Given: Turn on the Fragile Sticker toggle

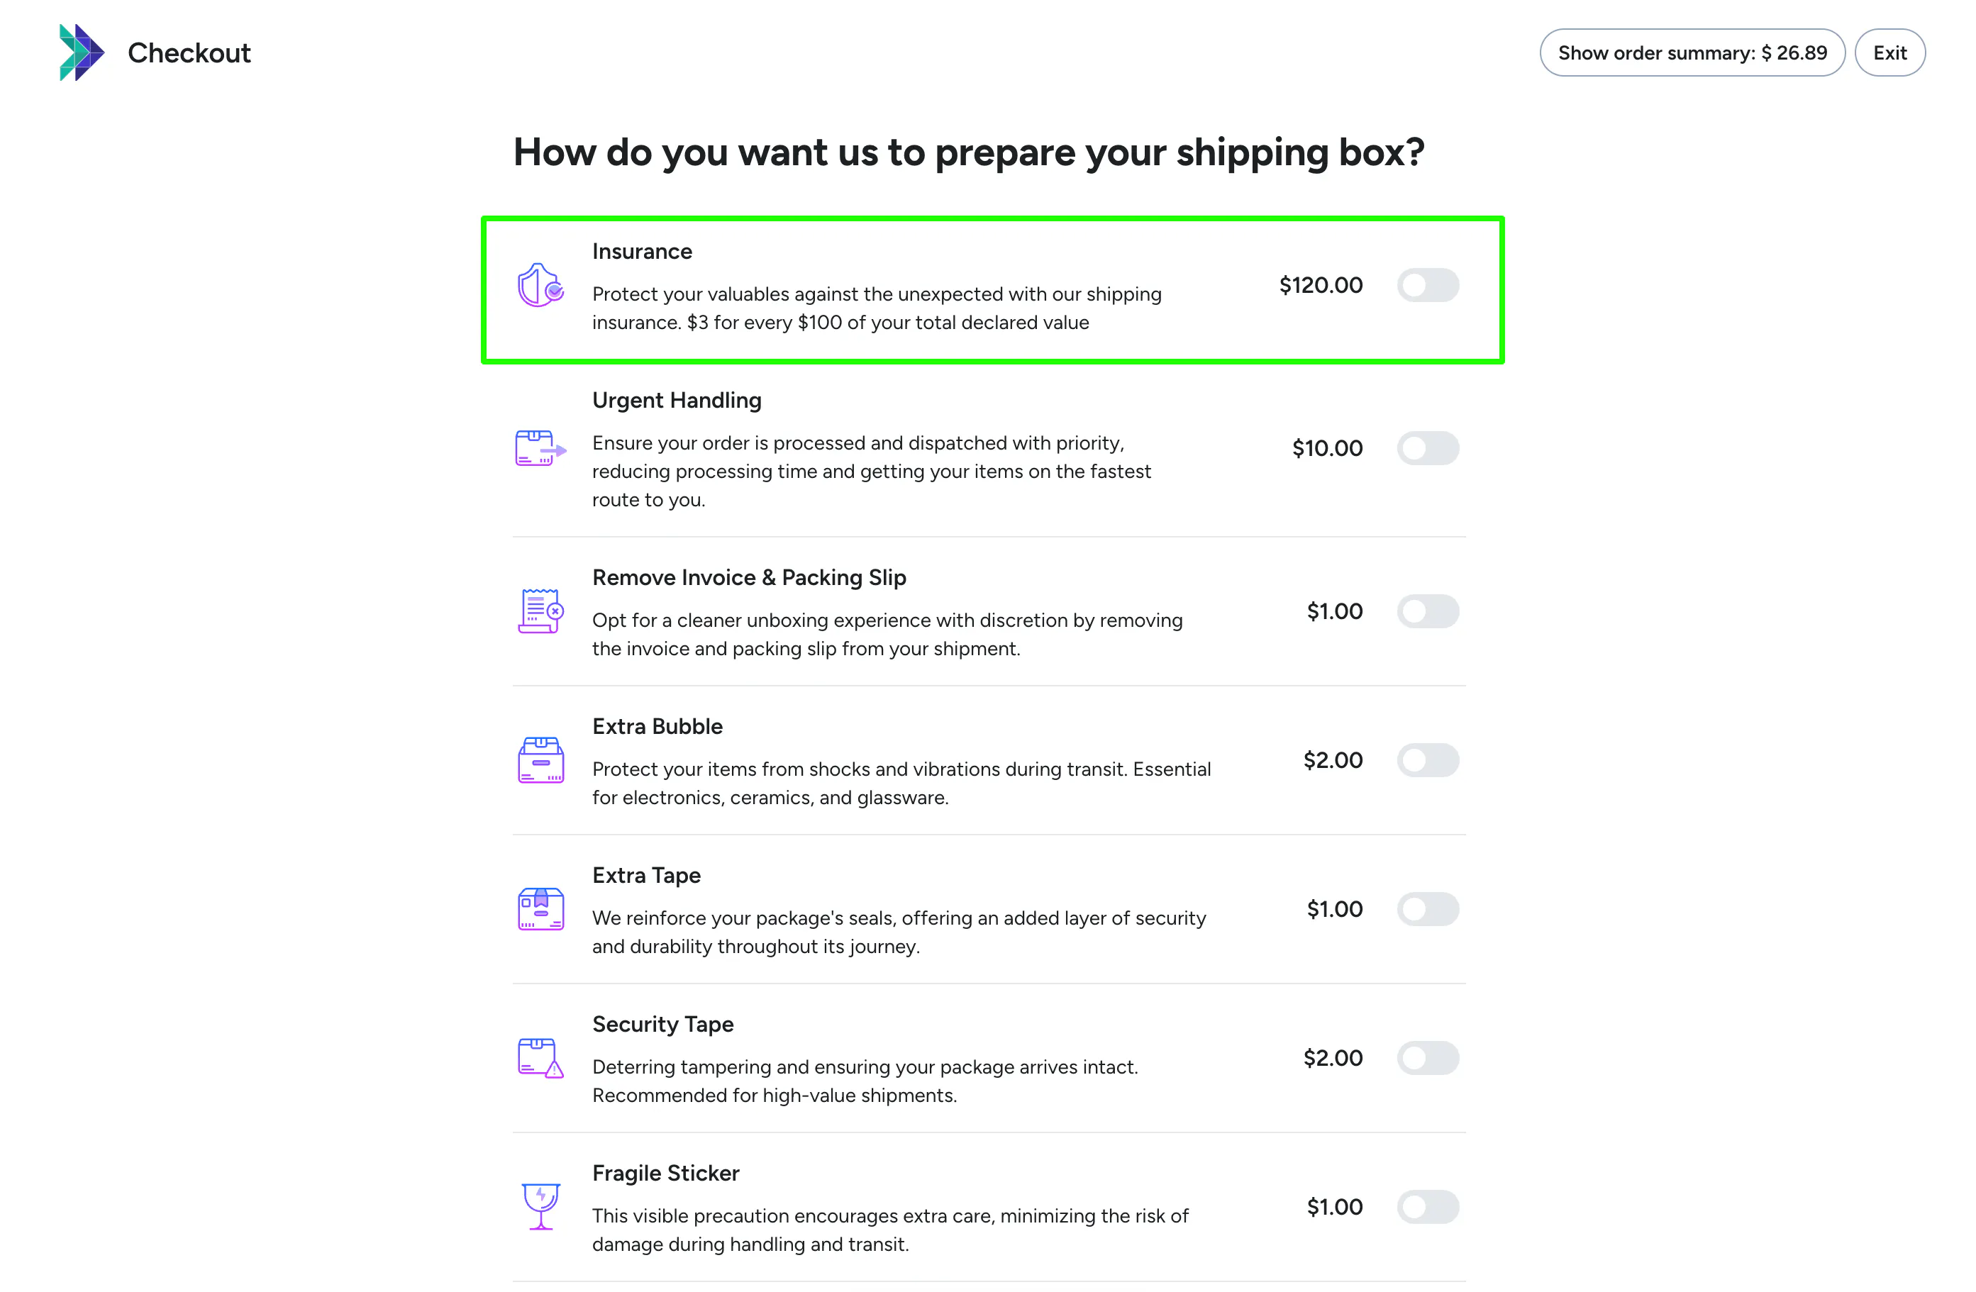Looking at the screenshot, I should pyautogui.click(x=1427, y=1206).
